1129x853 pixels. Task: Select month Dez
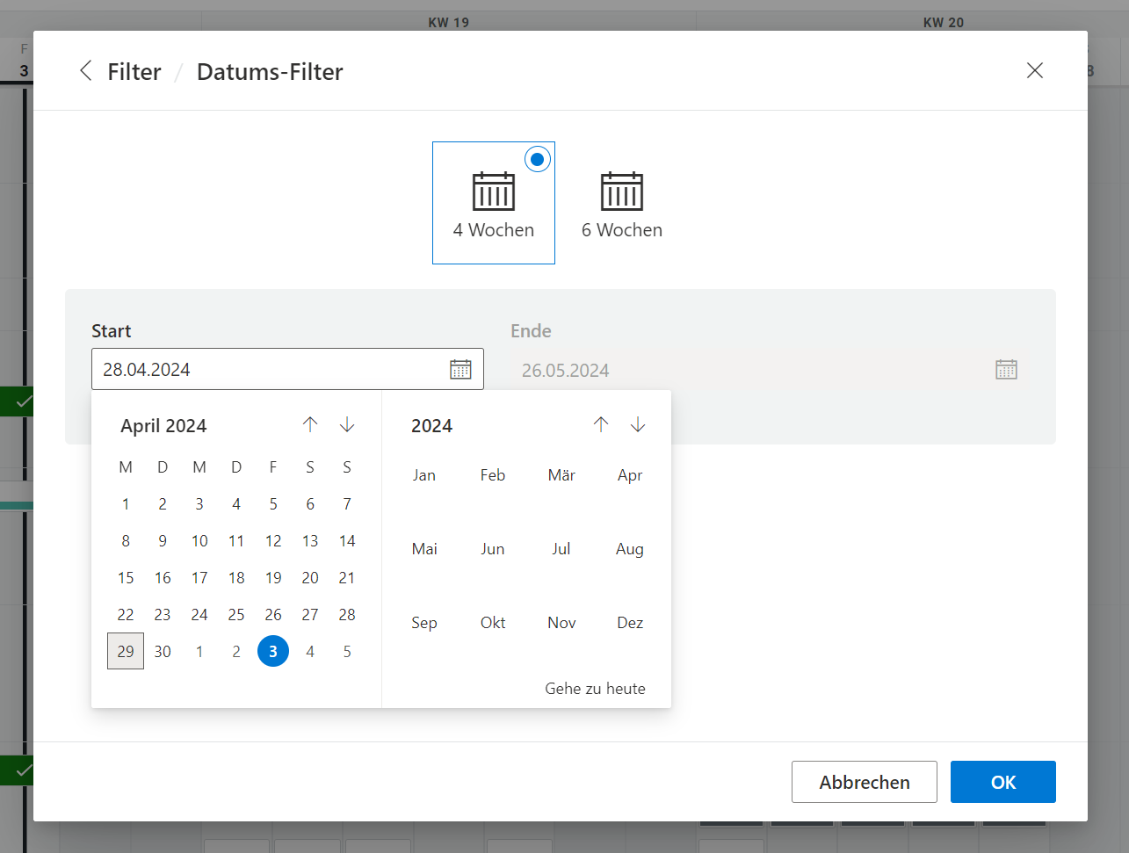[630, 623]
